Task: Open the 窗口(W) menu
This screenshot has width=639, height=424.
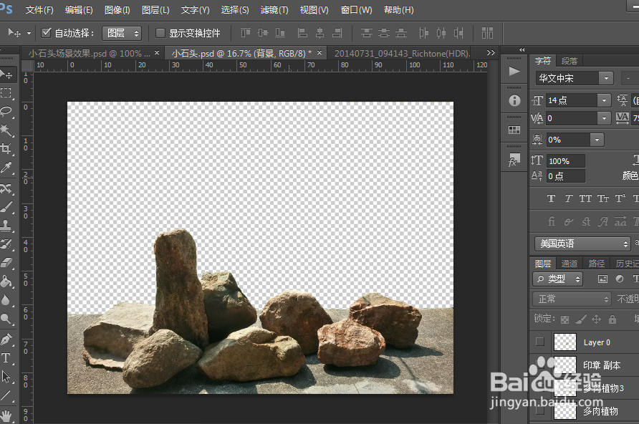Action: click(356, 10)
